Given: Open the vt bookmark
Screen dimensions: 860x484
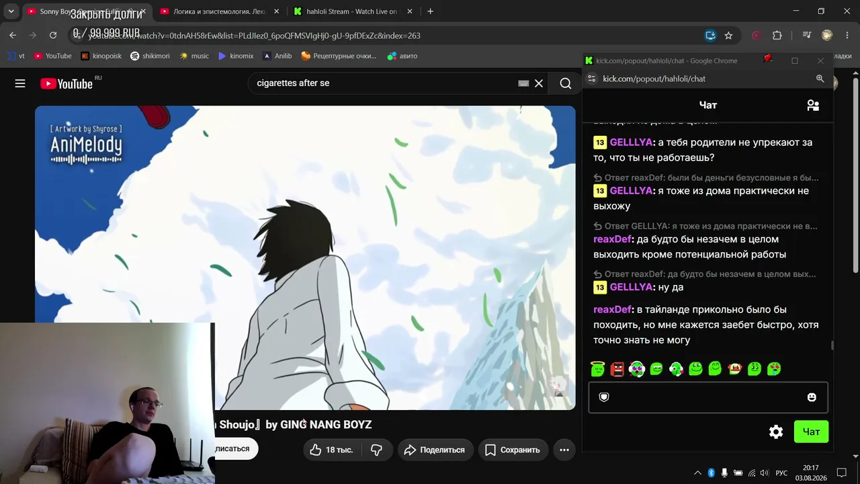Looking at the screenshot, I should (x=16, y=56).
